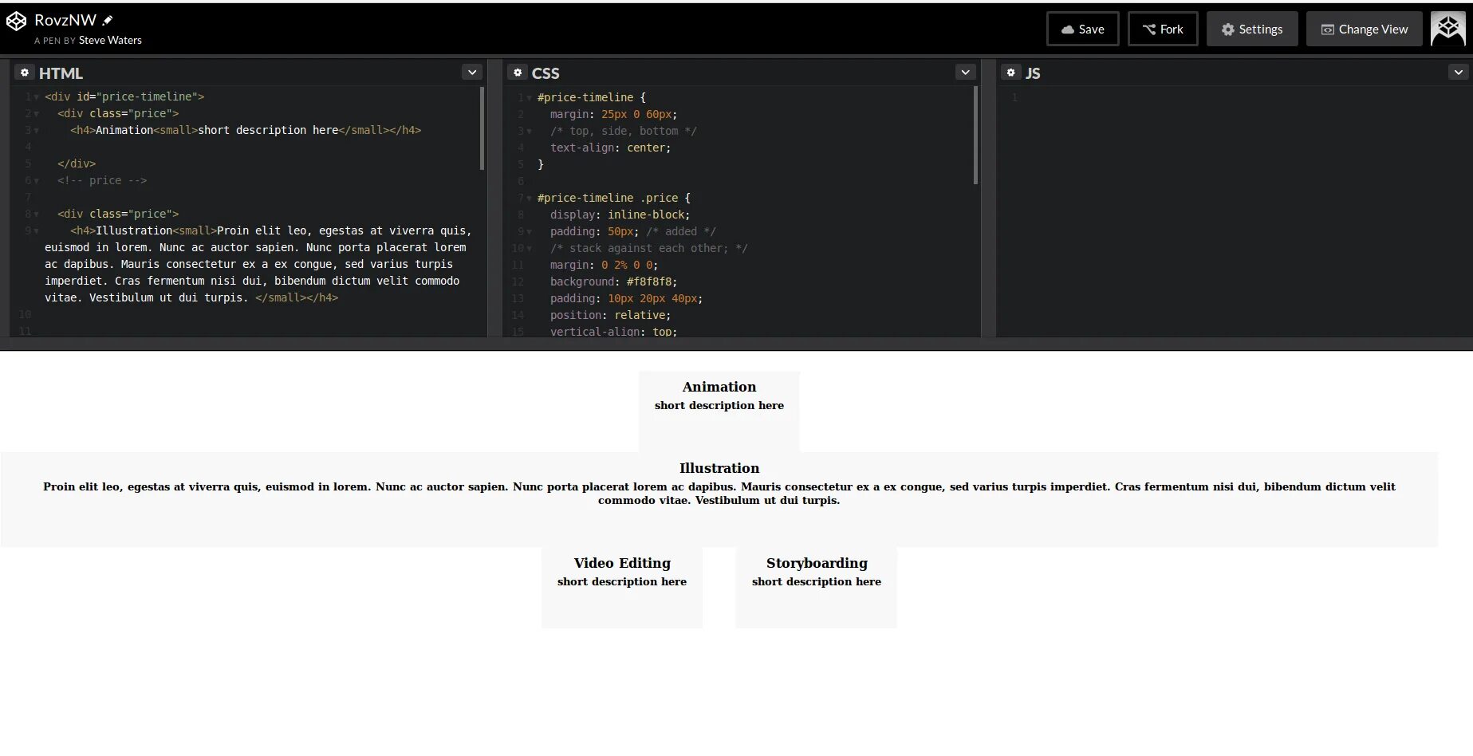This screenshot has width=1473, height=756.
Task: Click the CodePen logo icon
Action: click(17, 22)
